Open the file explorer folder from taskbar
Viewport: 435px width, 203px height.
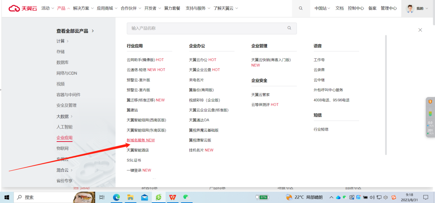[130, 197]
